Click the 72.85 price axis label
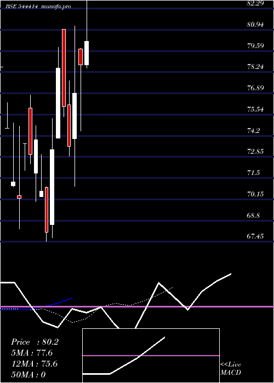The image size is (274, 383). click(x=255, y=151)
